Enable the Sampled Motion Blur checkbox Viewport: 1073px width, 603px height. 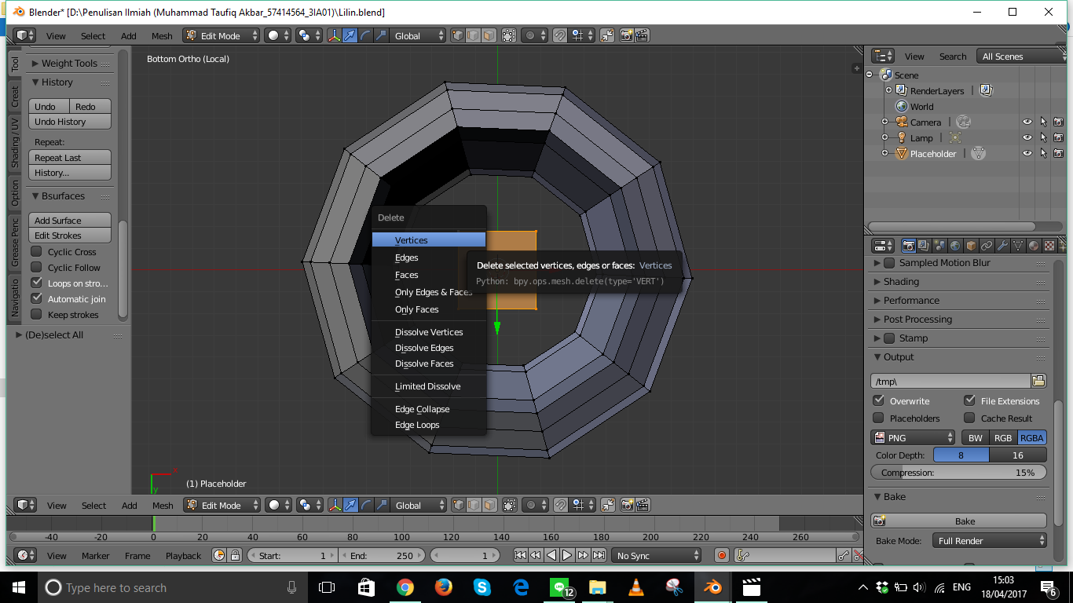tap(889, 262)
